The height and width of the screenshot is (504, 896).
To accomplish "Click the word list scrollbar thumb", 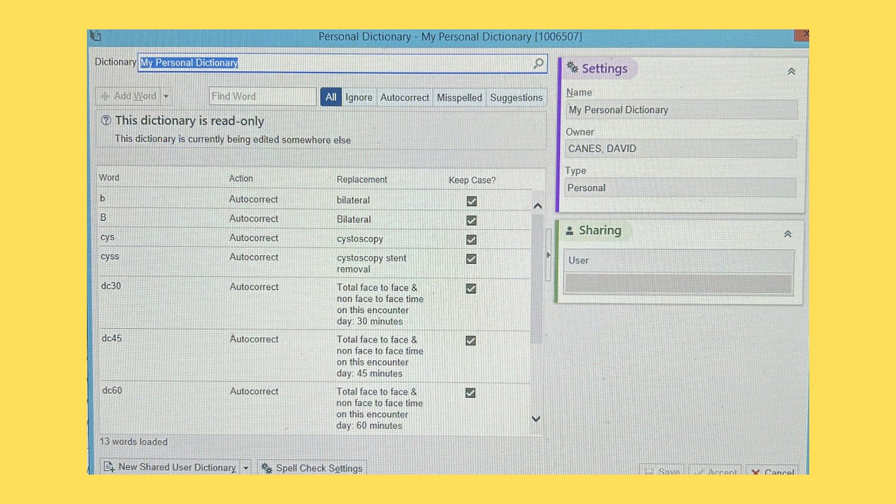I will coord(537,279).
